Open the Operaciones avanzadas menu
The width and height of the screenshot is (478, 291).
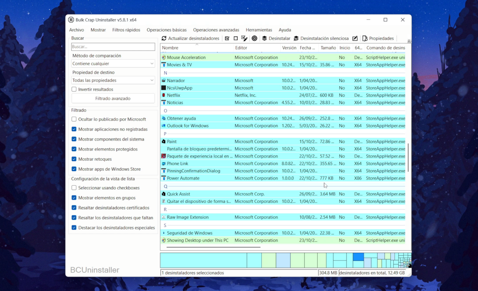[216, 30]
